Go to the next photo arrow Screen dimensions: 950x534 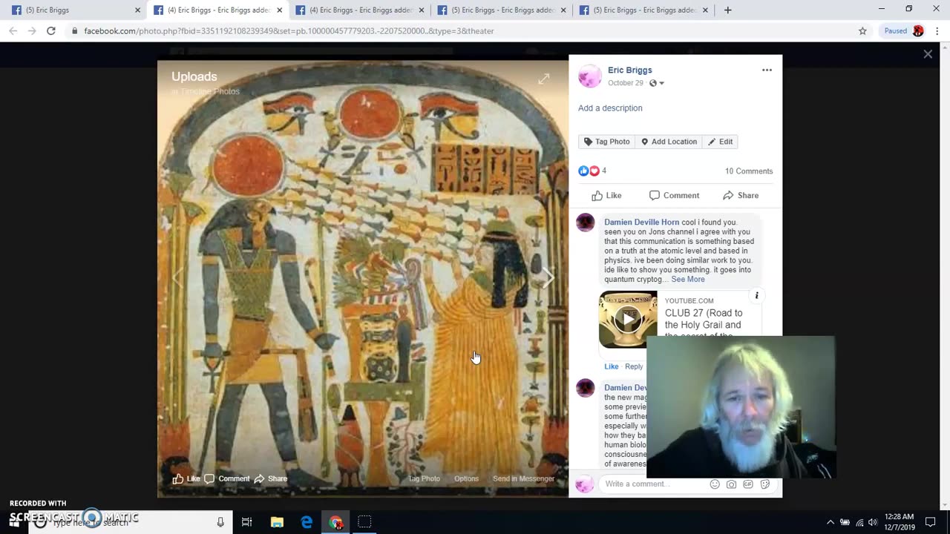pyautogui.click(x=548, y=278)
